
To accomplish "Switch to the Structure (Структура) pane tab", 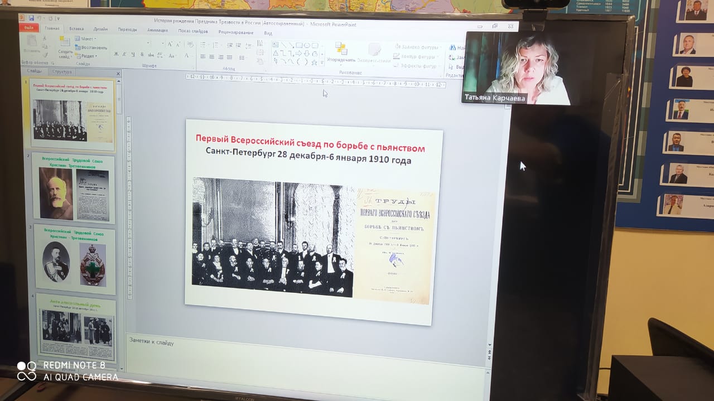I will [61, 72].
